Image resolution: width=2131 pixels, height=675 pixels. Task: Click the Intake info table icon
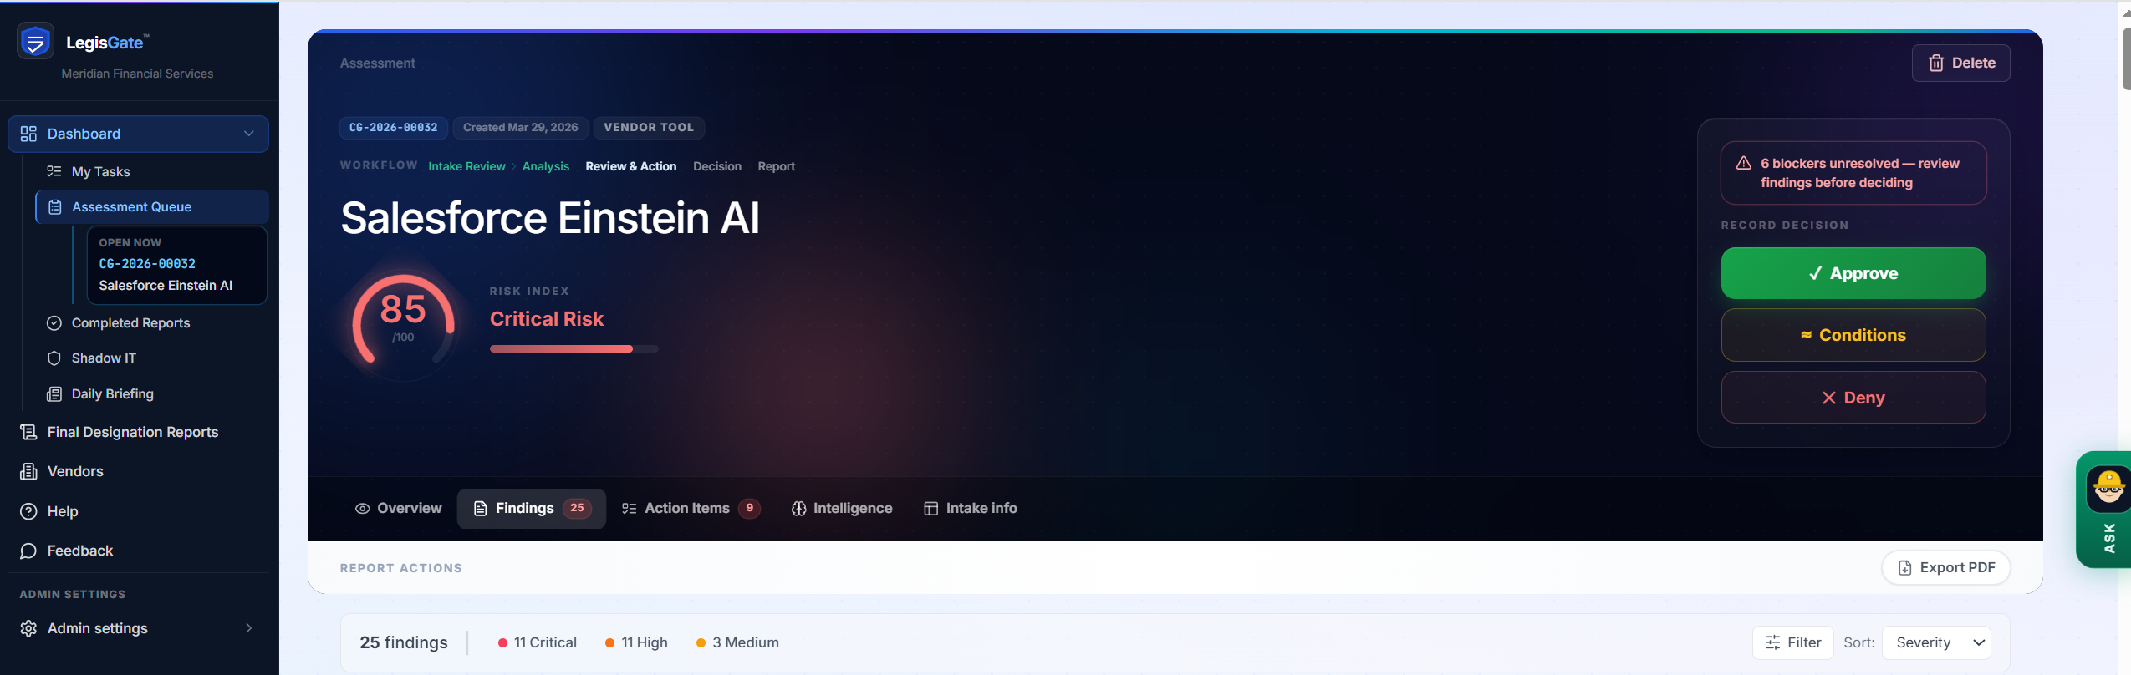[931, 509]
